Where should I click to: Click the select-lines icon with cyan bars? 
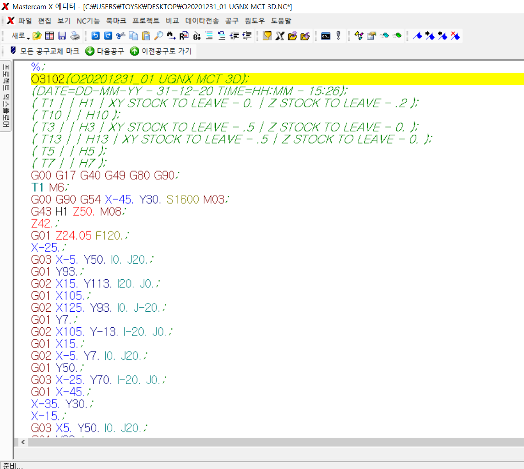click(209, 36)
